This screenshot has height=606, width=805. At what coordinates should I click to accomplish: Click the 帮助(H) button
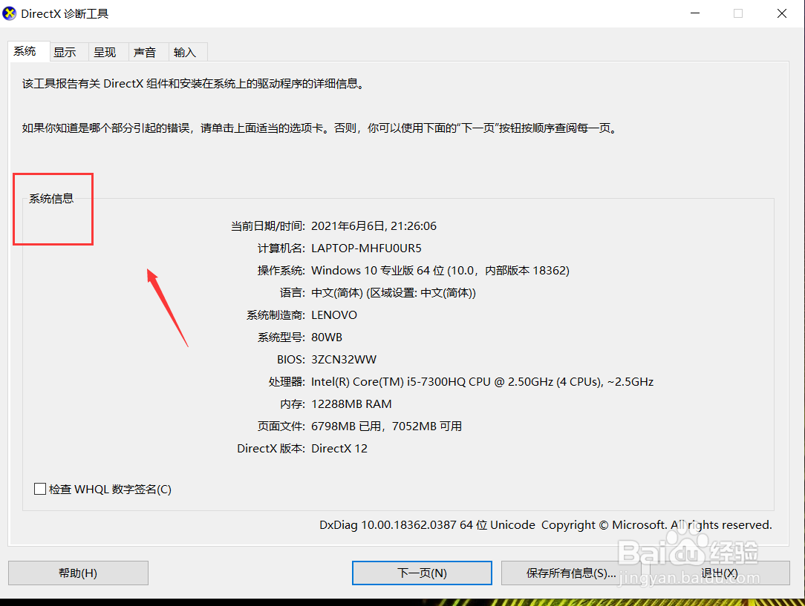[x=78, y=573]
